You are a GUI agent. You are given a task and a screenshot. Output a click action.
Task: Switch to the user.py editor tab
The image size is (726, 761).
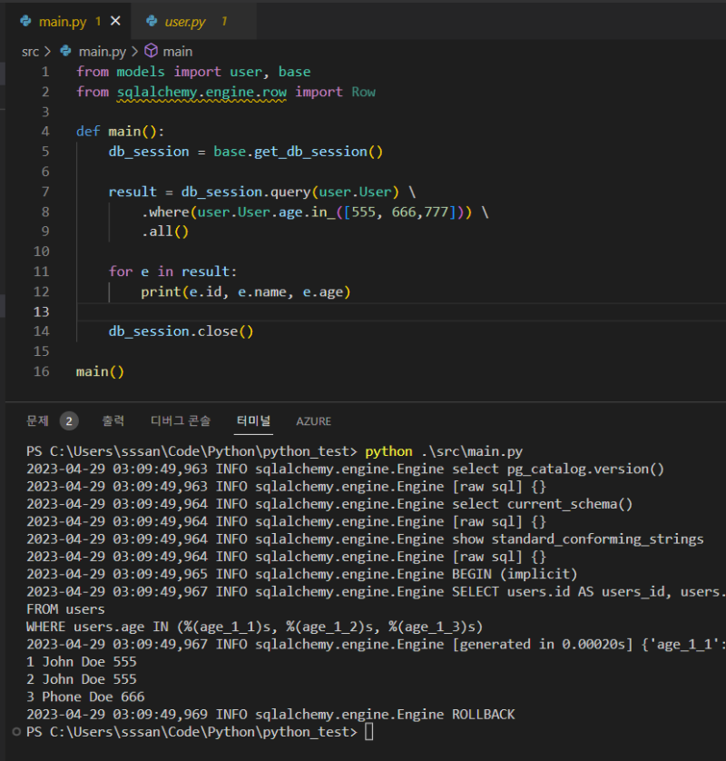click(x=185, y=21)
